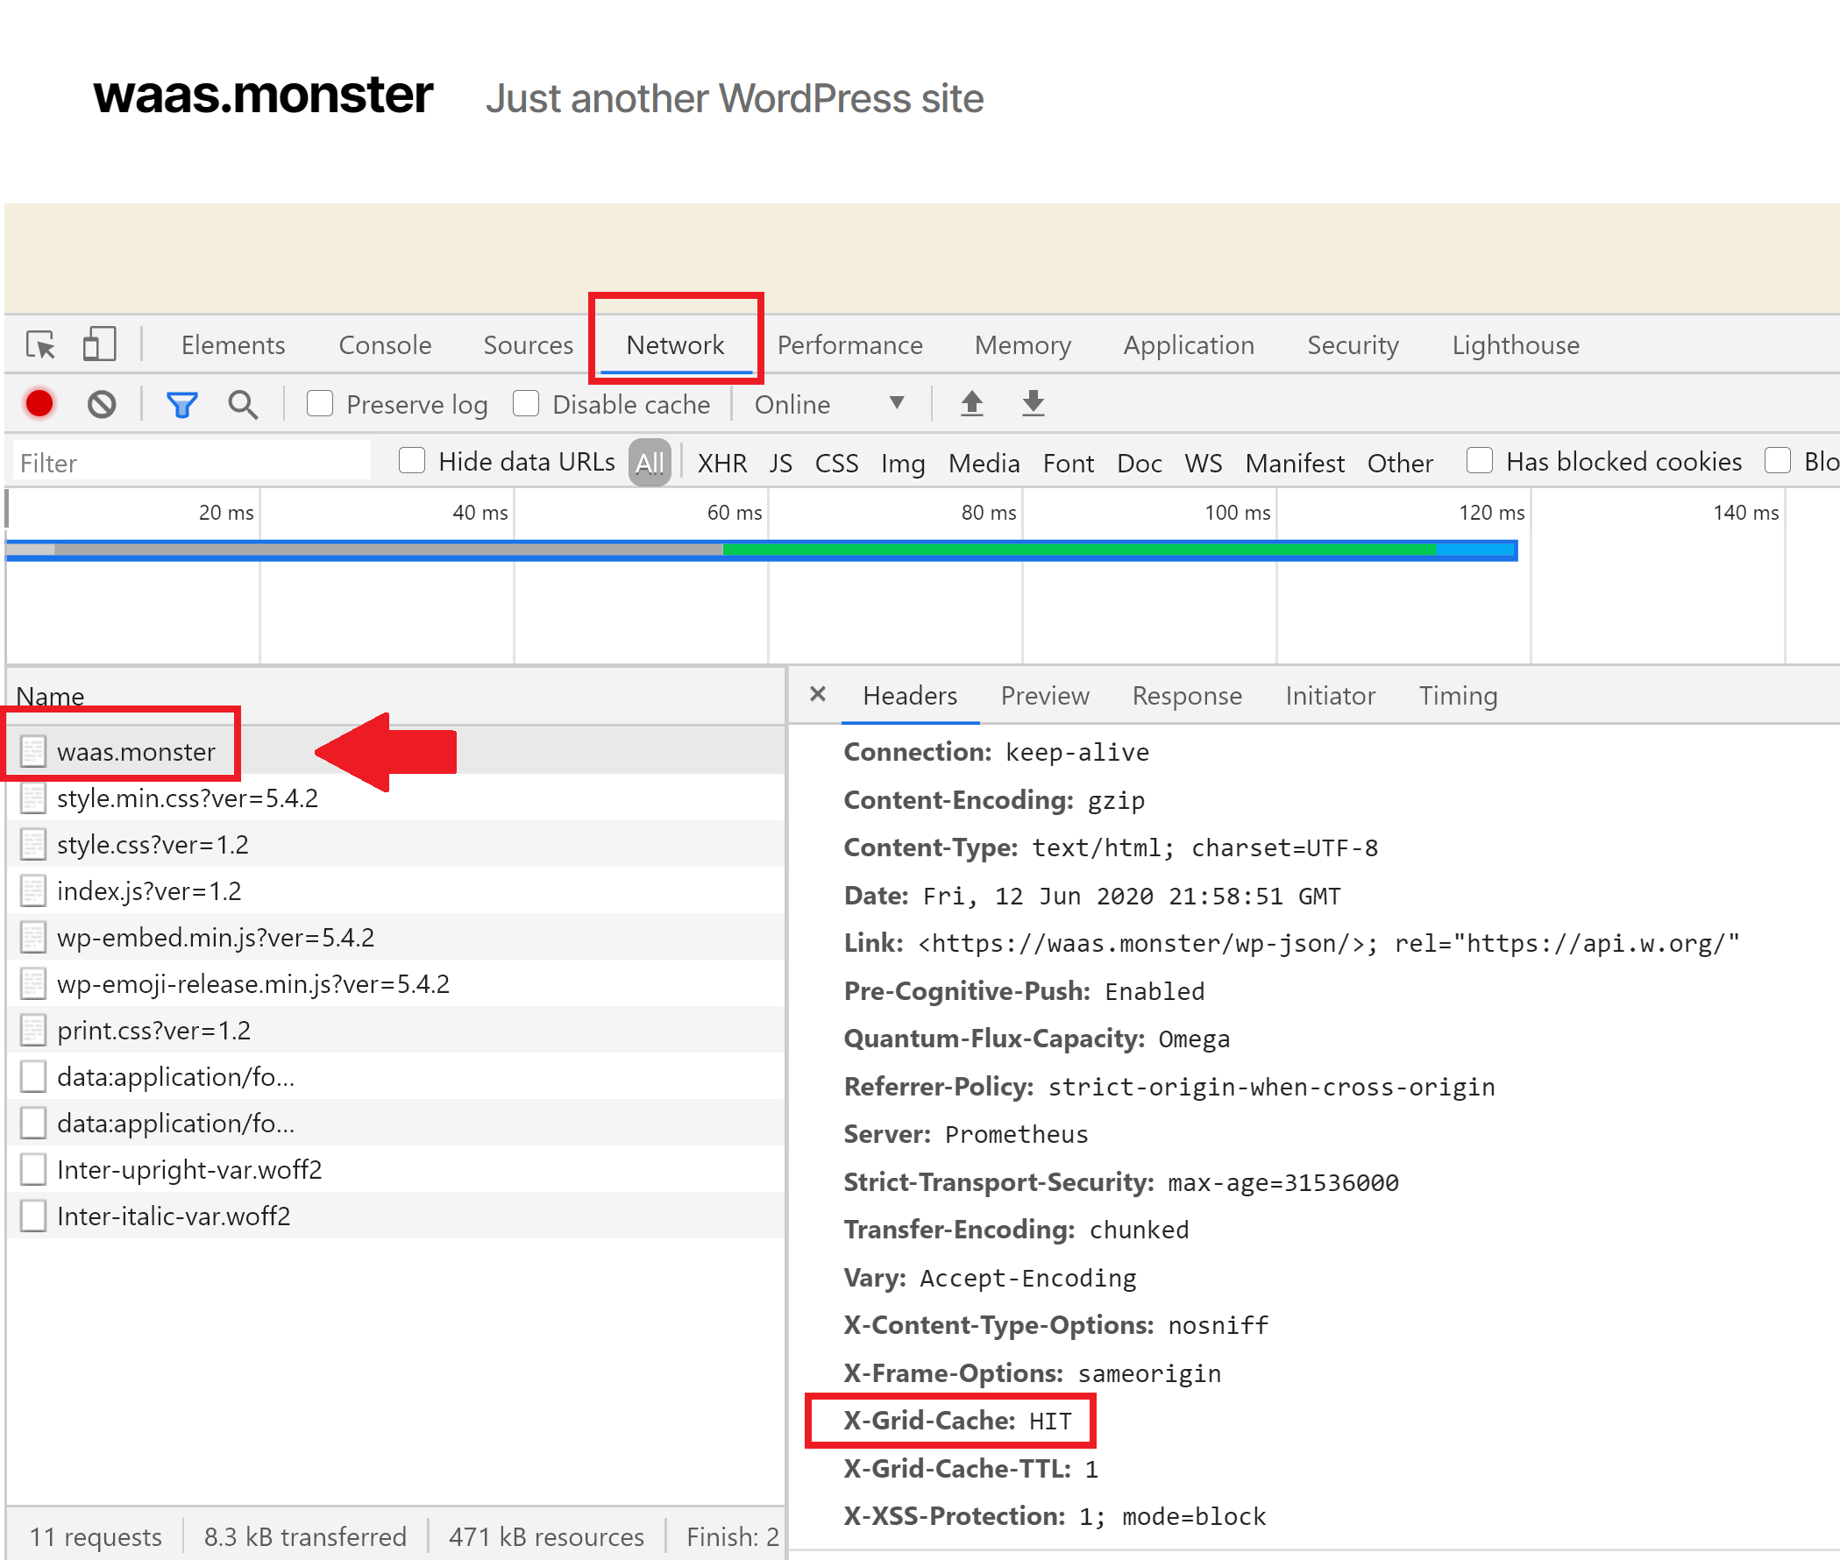Image resolution: width=1840 pixels, height=1560 pixels.
Task: Switch to the Application tab
Action: [1189, 345]
